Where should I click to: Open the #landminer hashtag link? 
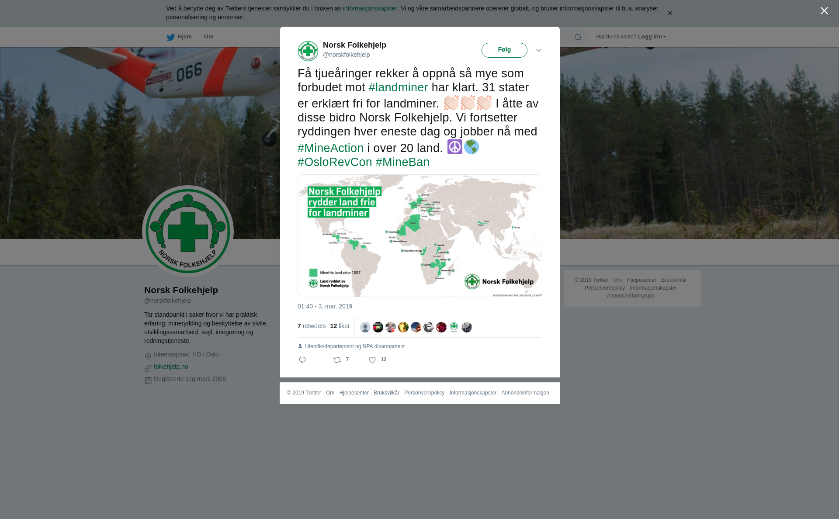point(398,87)
